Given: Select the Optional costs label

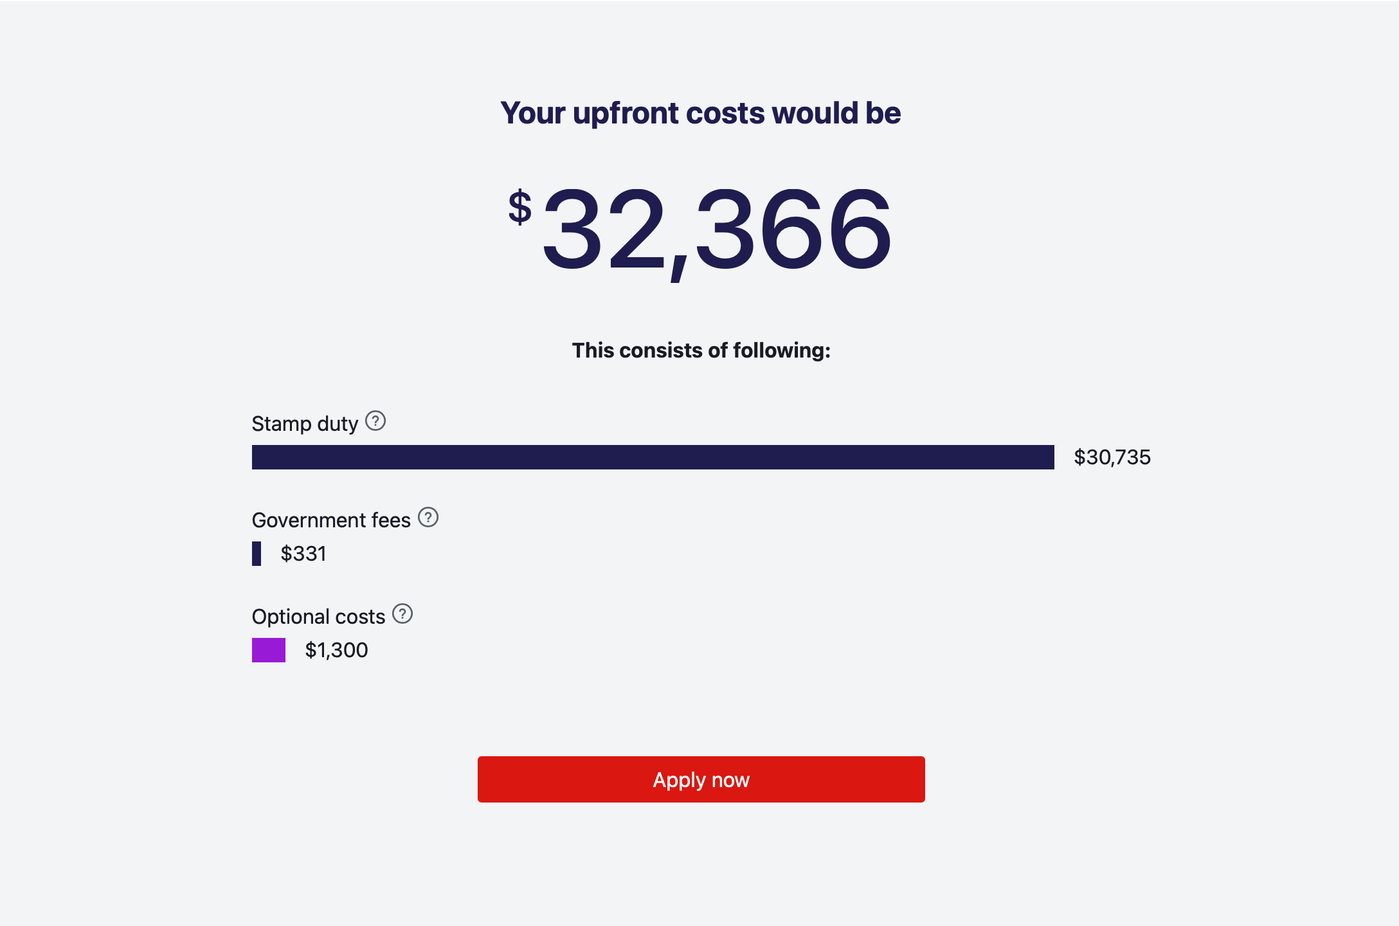Looking at the screenshot, I should (x=318, y=617).
